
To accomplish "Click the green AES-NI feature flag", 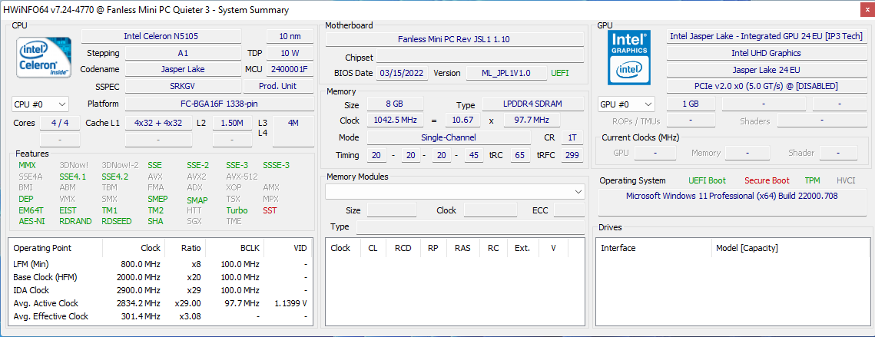I will coord(31,221).
